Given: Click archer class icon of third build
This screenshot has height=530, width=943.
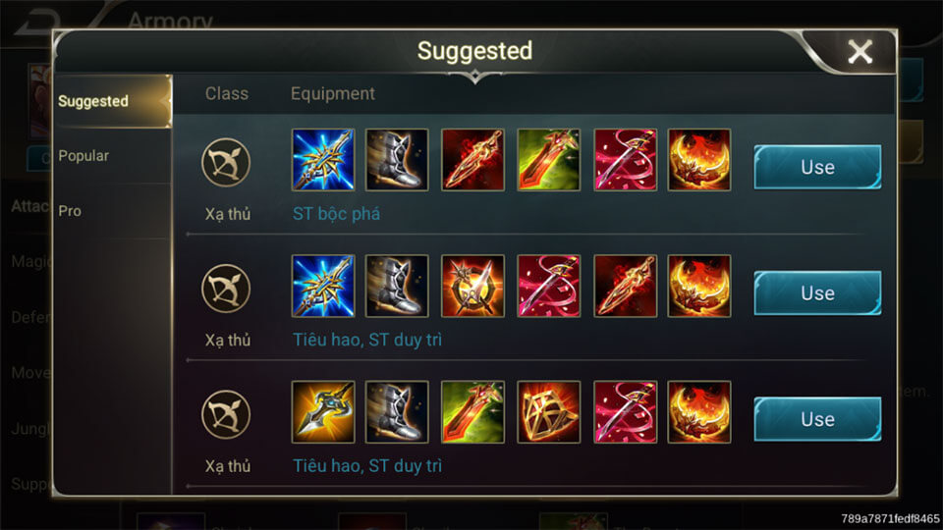Looking at the screenshot, I should 226,415.
